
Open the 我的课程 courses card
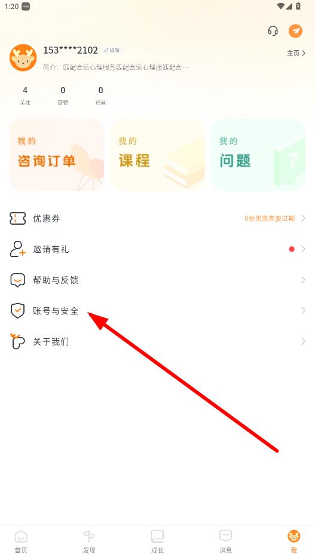pos(158,155)
